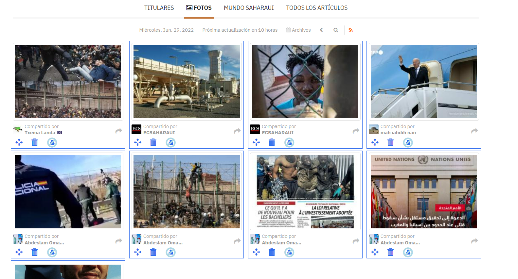
Task: Open the airplane stairs waving photo
Action: click(x=424, y=81)
